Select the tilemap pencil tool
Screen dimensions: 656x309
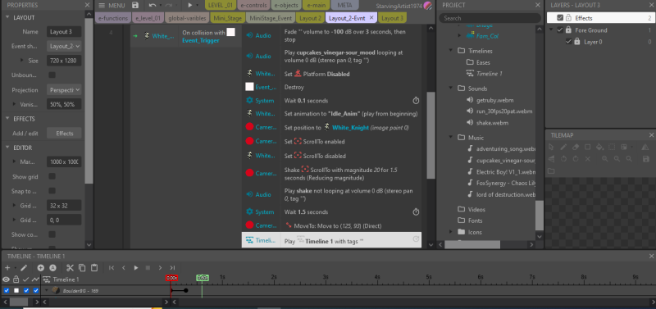click(x=563, y=147)
